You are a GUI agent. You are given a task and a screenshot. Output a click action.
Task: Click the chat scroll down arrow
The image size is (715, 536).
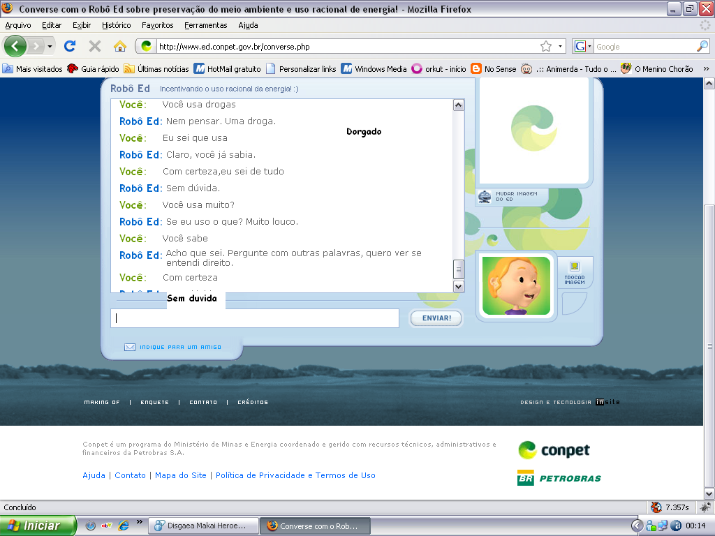[x=459, y=286]
